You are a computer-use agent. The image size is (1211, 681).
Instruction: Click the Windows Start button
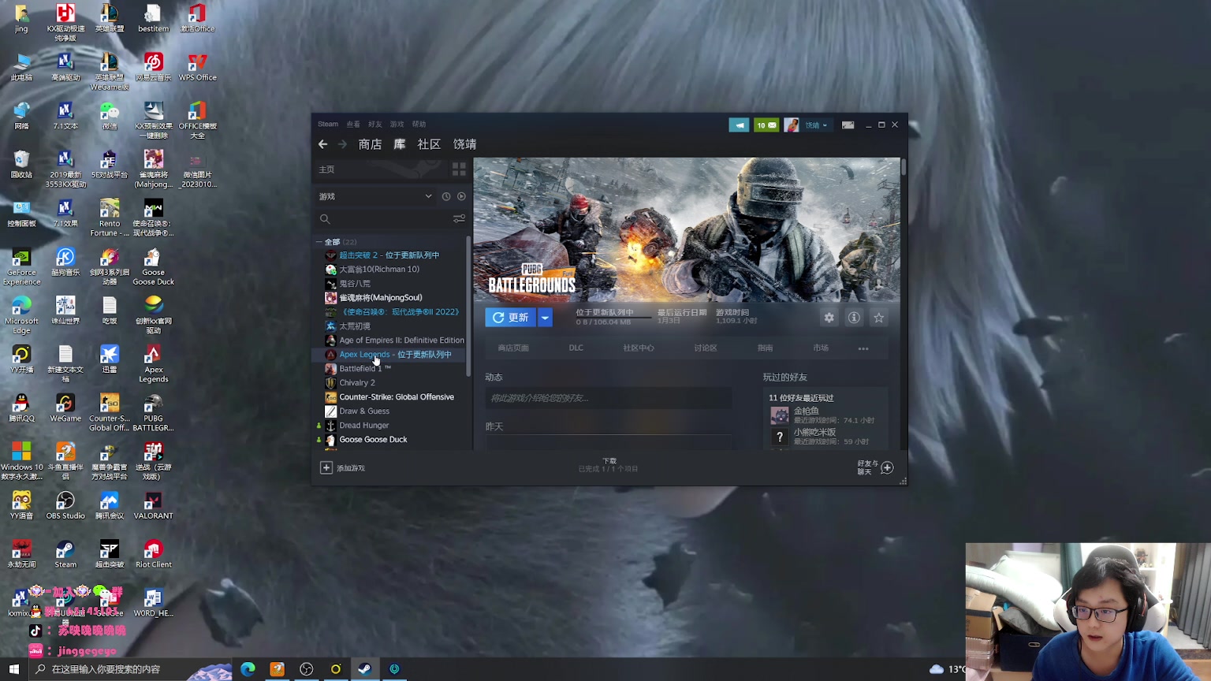coord(13,669)
